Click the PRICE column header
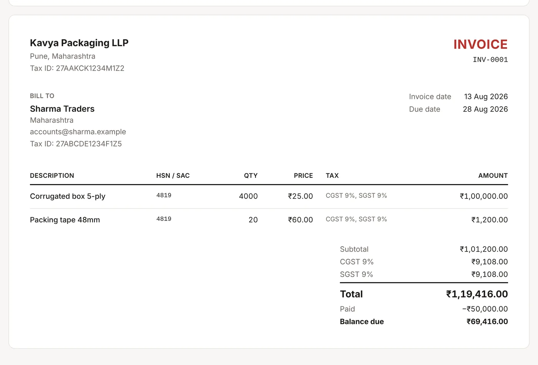The height and width of the screenshot is (365, 538). [304, 176]
